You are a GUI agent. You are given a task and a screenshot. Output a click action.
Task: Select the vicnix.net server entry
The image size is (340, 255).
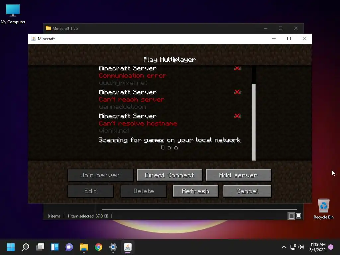coord(170,123)
